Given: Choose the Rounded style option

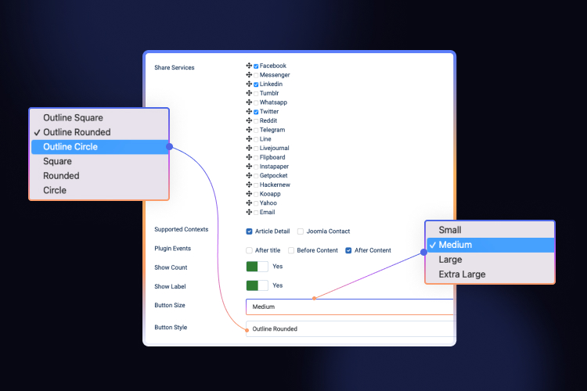Looking at the screenshot, I should click(99, 176).
